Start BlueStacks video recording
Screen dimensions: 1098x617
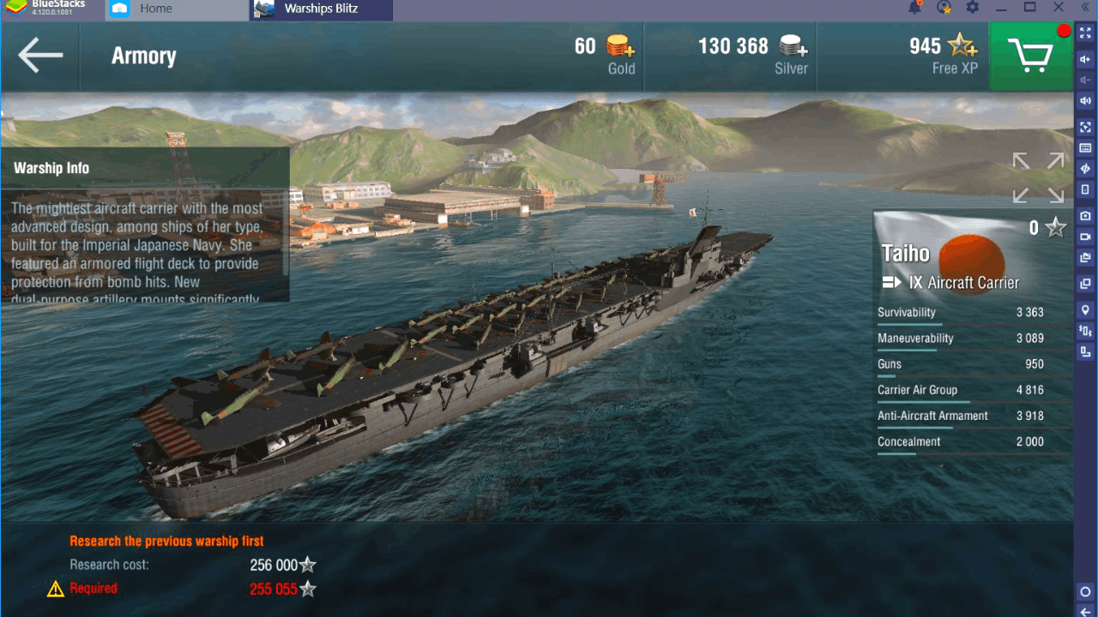click(1085, 237)
